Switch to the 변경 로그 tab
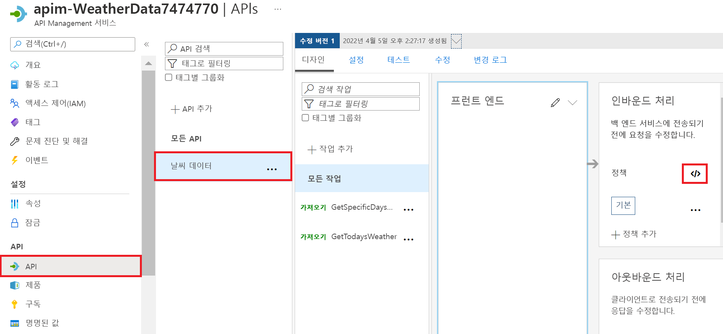The image size is (723, 334). (490, 60)
